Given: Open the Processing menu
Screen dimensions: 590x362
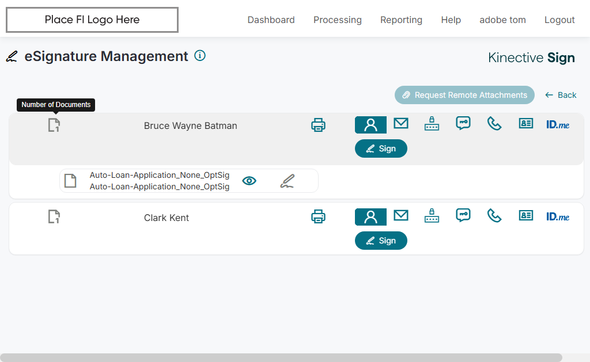Looking at the screenshot, I should [338, 20].
